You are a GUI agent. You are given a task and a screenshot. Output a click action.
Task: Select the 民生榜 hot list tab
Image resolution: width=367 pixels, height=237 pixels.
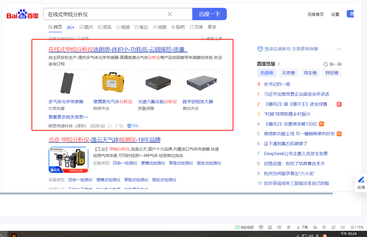point(310,73)
